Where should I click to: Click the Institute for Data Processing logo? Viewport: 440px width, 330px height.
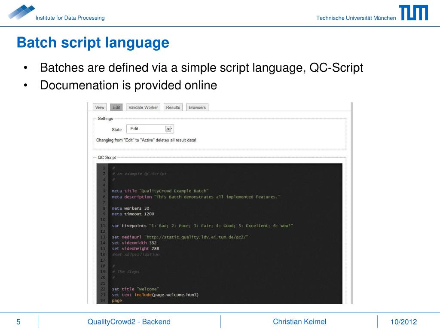(21, 12)
